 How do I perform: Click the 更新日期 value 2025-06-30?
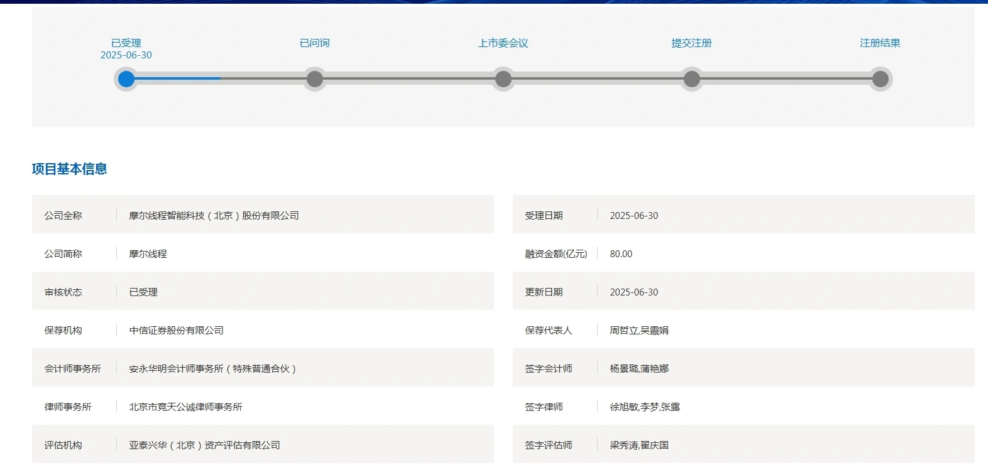tap(634, 292)
